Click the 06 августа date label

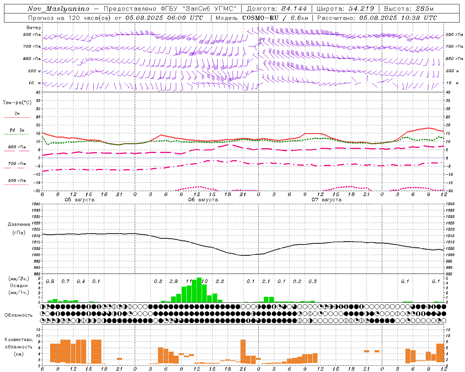coord(203,200)
